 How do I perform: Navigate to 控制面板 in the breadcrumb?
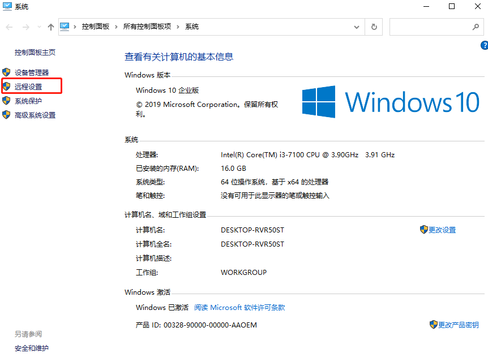[x=95, y=26]
